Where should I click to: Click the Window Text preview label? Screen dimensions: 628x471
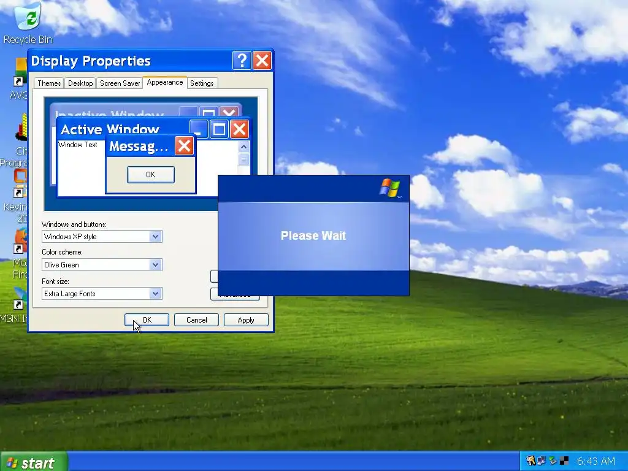(78, 145)
